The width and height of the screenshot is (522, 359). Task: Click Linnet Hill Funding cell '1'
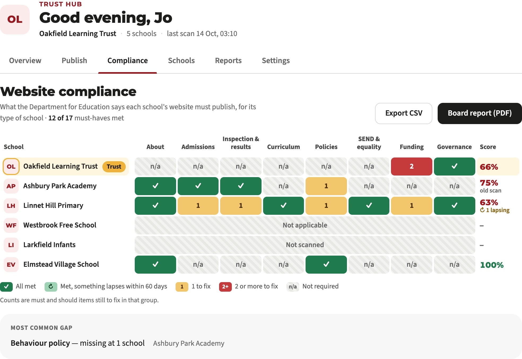412,206
